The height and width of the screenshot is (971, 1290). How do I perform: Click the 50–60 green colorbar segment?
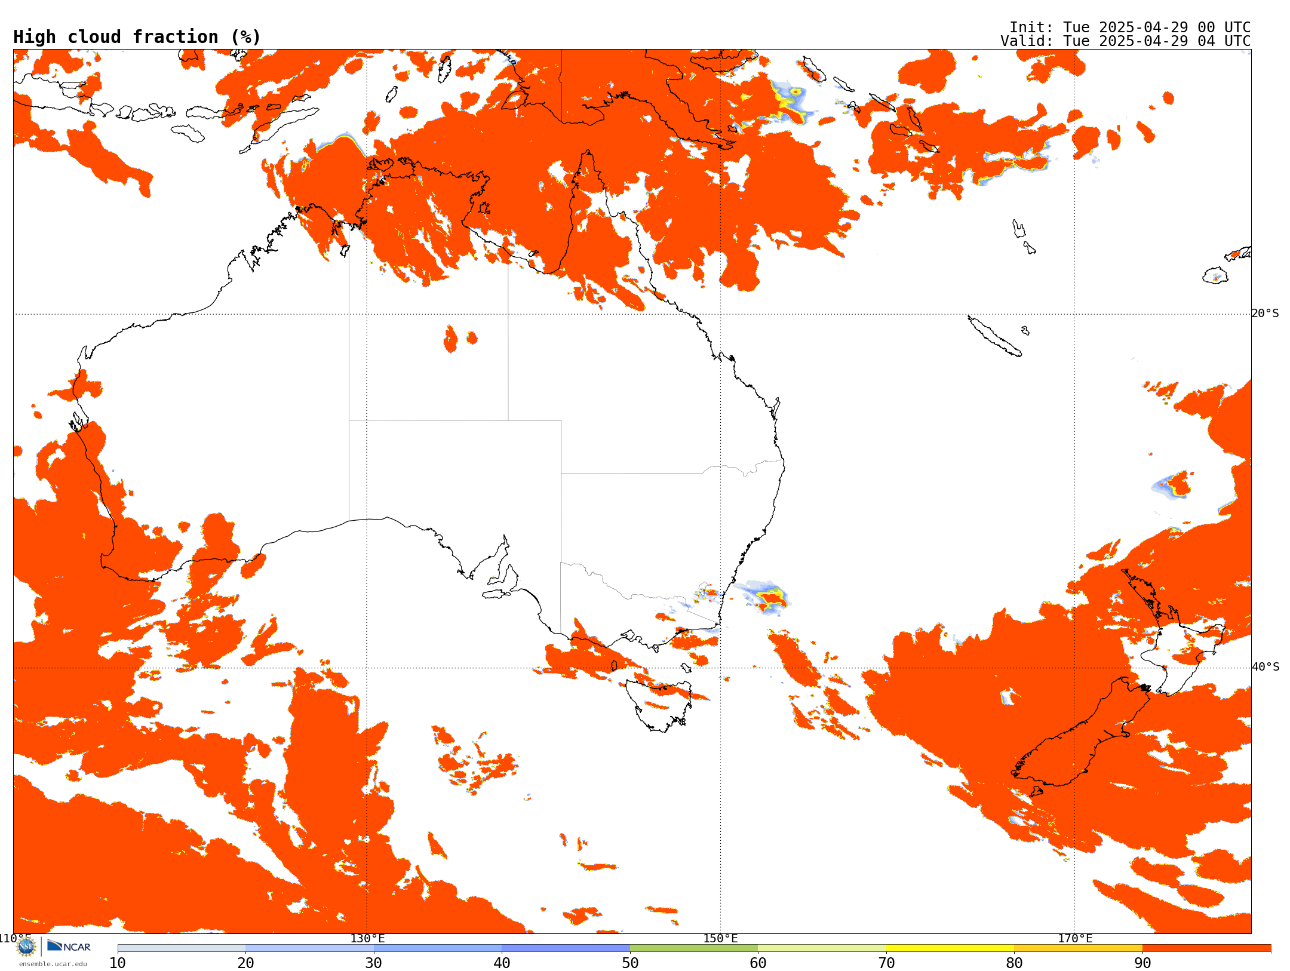click(694, 948)
